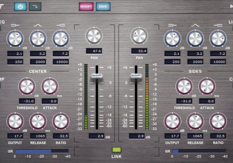Click the SIDES 250 frequency field
Screen dimensions: 233x163
click(172, 62)
